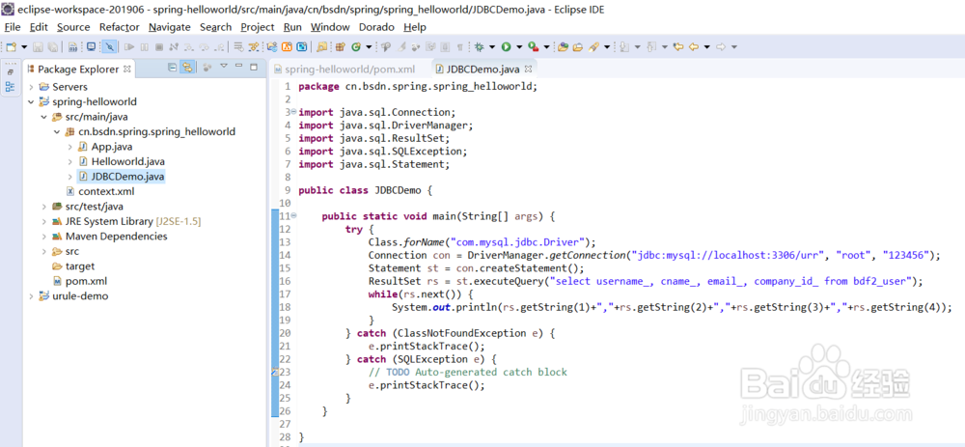Open the Package Explorer View Menu triangle
This screenshot has height=447, width=965.
click(224, 66)
